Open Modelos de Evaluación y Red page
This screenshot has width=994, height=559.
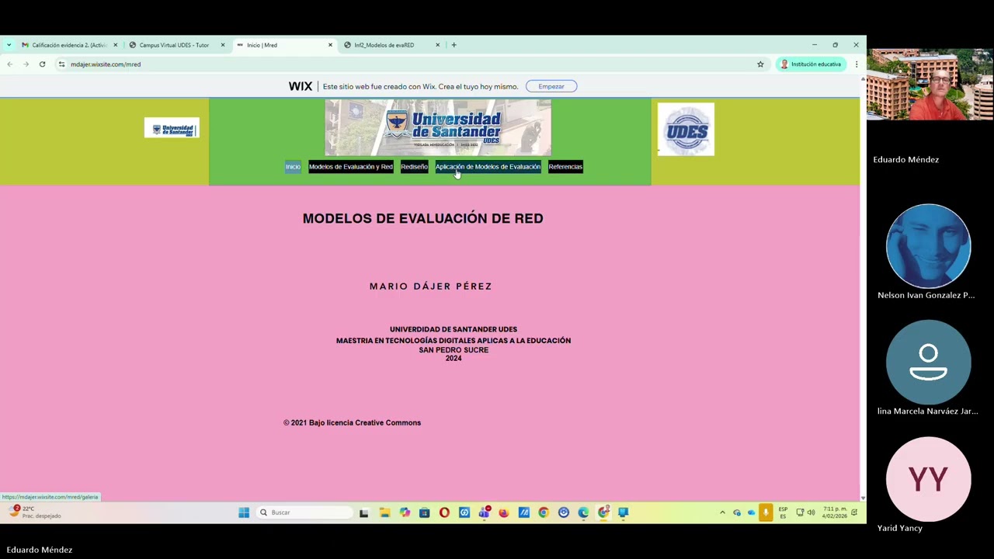[x=351, y=167]
